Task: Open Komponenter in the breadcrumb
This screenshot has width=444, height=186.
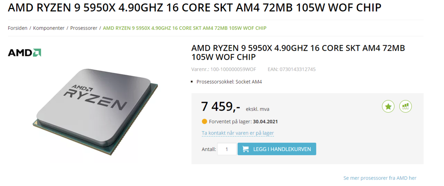Action: (x=49, y=28)
